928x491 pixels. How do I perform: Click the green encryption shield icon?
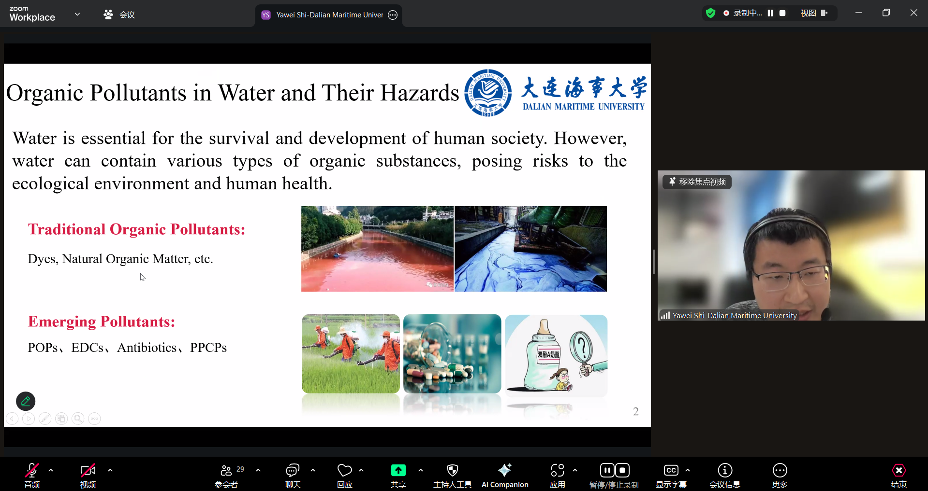tap(710, 13)
